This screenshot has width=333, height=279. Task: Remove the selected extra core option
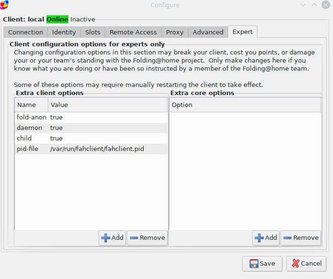point(301,238)
